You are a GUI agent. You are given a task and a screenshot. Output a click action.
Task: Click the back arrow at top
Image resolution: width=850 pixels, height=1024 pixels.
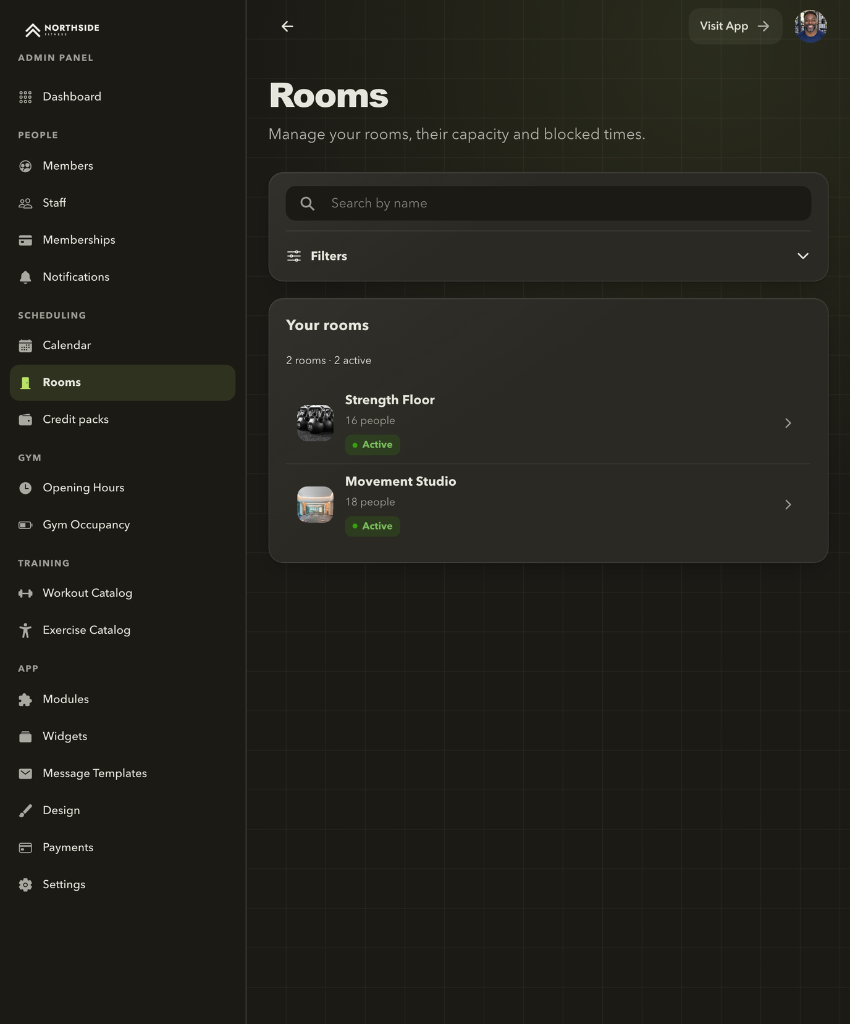287,26
